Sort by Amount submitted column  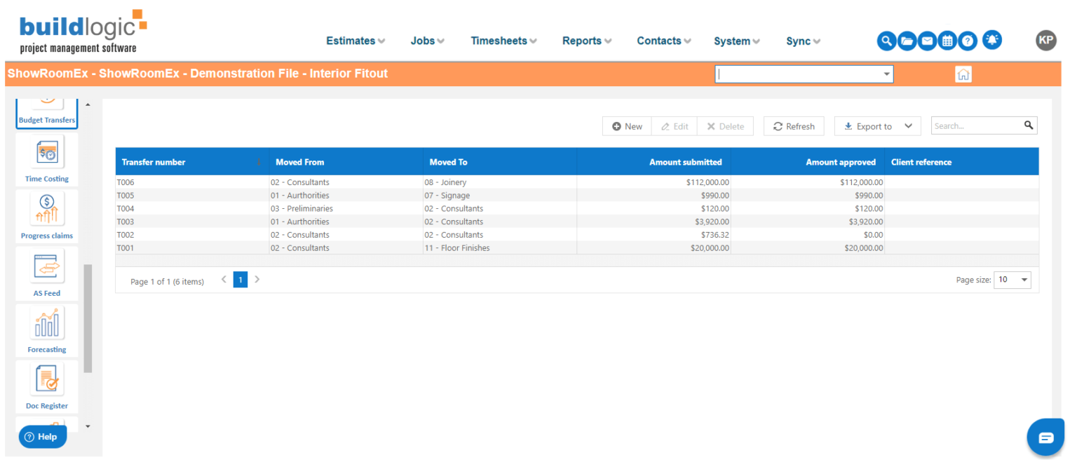[x=654, y=162]
